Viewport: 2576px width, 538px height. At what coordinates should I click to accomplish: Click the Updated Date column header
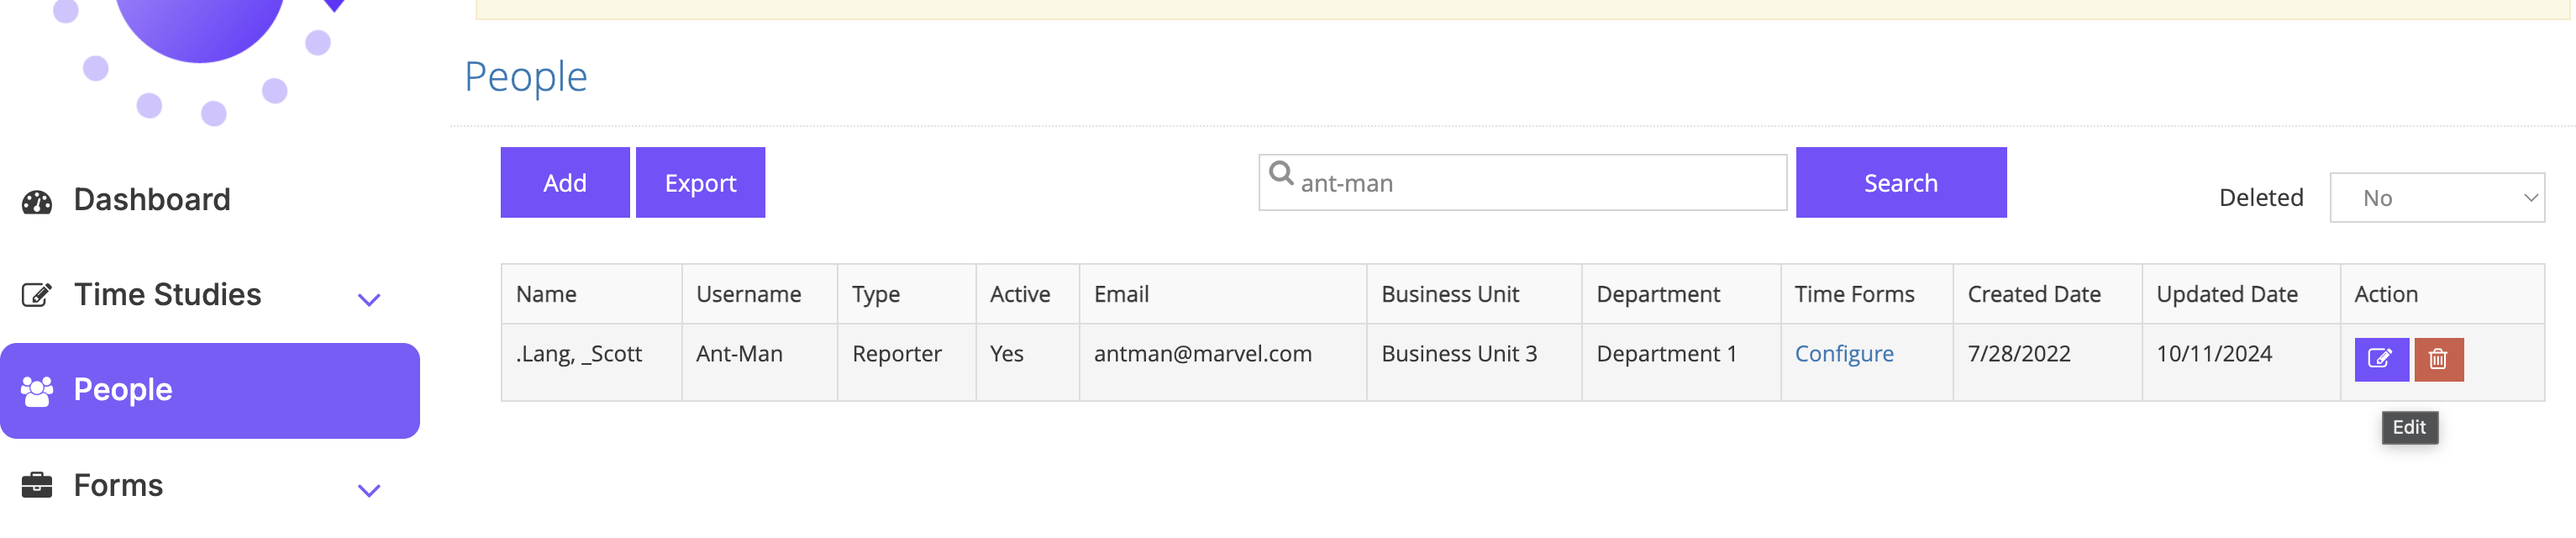(x=2241, y=294)
